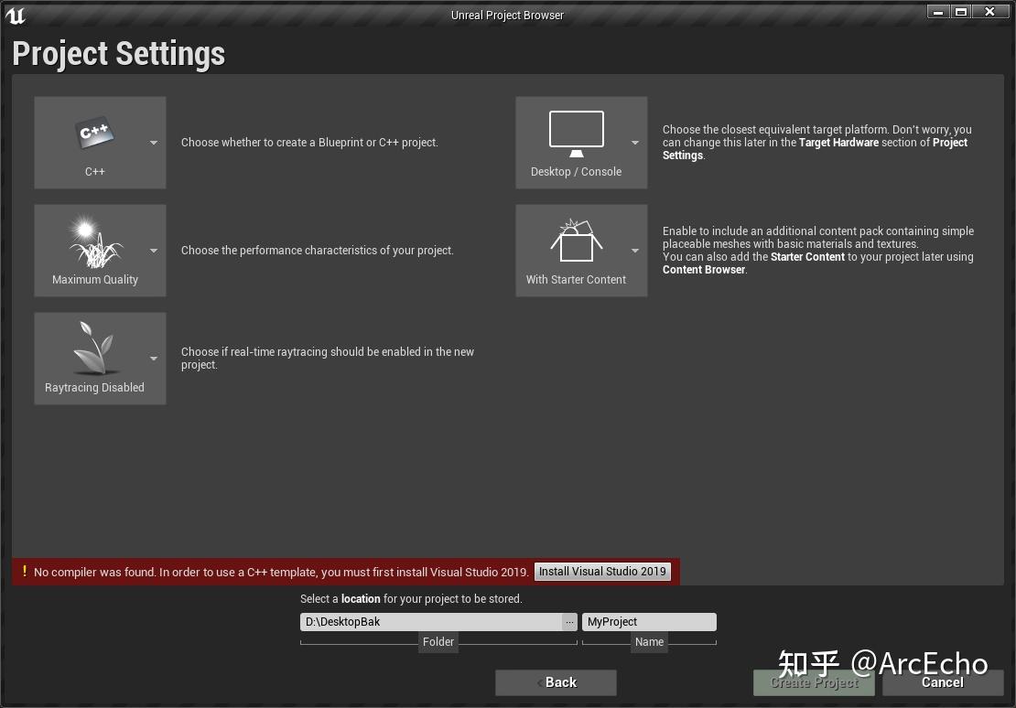
Task: Click the warning exclamation icon
Action: (x=23, y=572)
